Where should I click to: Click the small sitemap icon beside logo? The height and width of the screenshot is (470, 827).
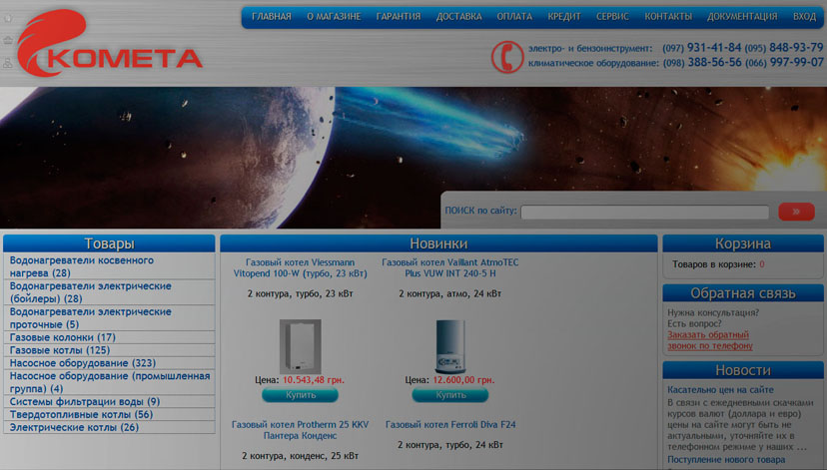coord(8,63)
